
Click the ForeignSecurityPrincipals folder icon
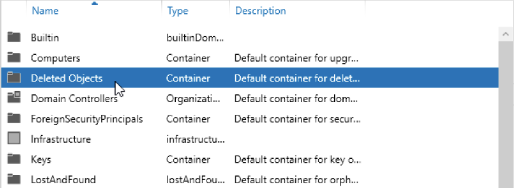click(x=14, y=118)
